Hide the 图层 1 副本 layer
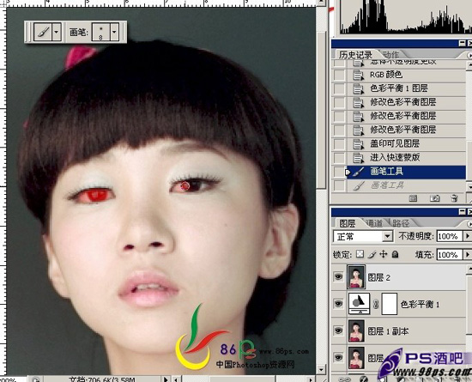This screenshot has height=382, width=472. tap(339, 330)
